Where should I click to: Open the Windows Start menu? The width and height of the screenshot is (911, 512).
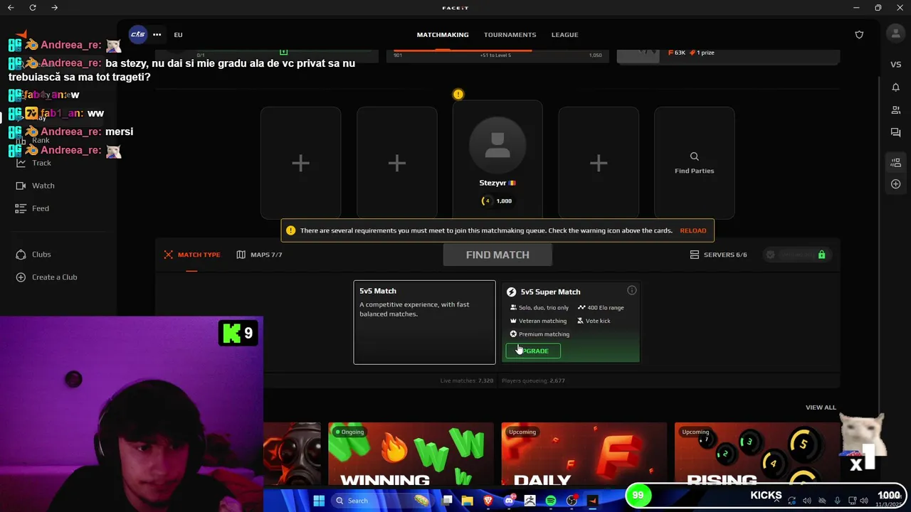coord(319,501)
